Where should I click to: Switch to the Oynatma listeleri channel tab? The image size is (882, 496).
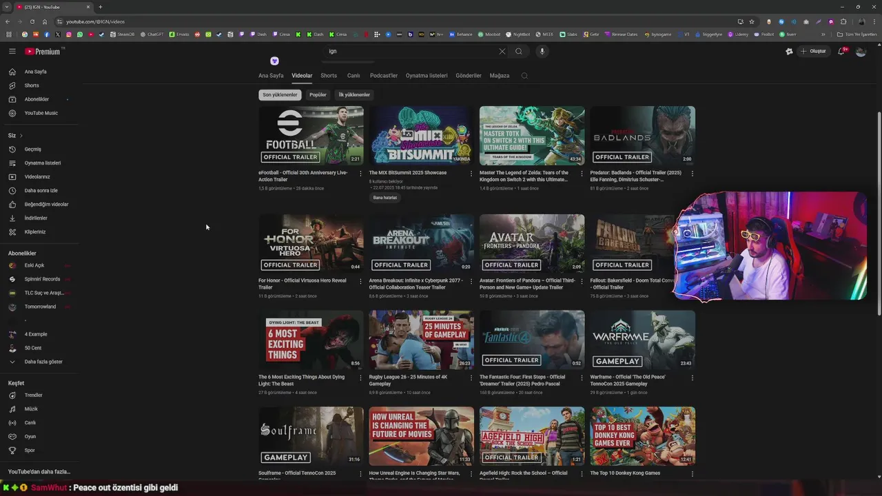click(427, 76)
